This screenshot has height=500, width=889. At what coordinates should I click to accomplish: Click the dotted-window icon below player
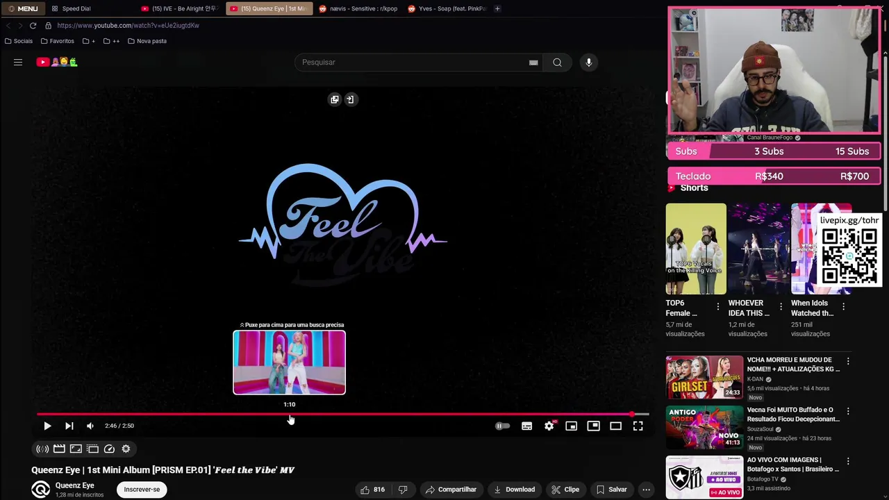(x=92, y=449)
